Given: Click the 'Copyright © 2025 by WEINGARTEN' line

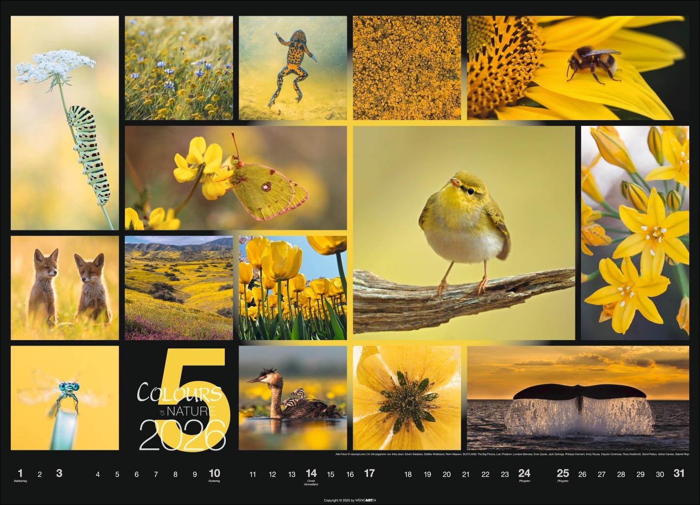Looking at the screenshot, I should coord(350,500).
